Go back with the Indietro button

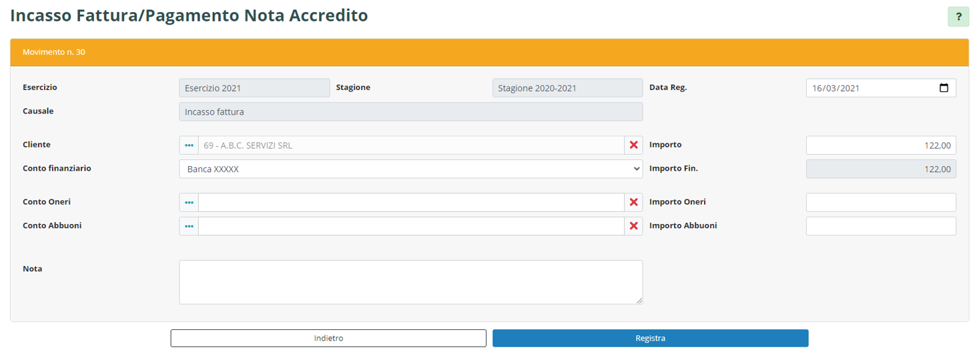328,339
